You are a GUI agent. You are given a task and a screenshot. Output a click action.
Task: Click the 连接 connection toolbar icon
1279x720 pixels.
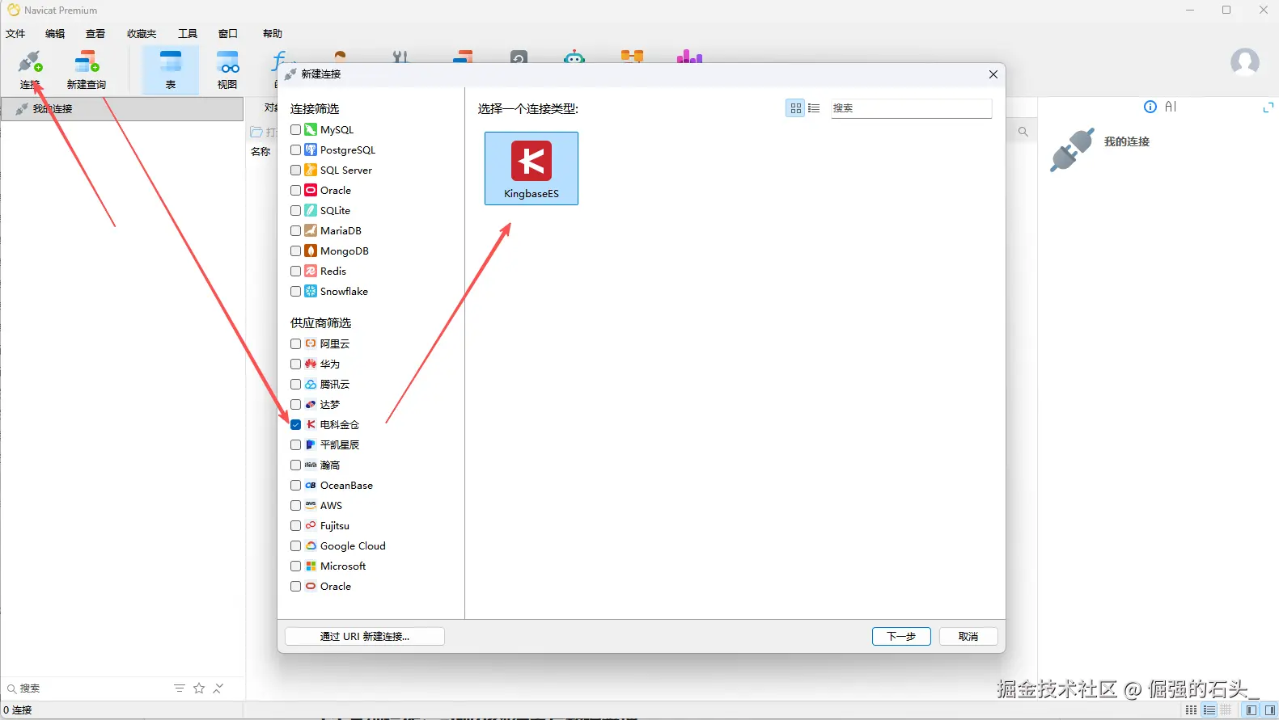(31, 69)
